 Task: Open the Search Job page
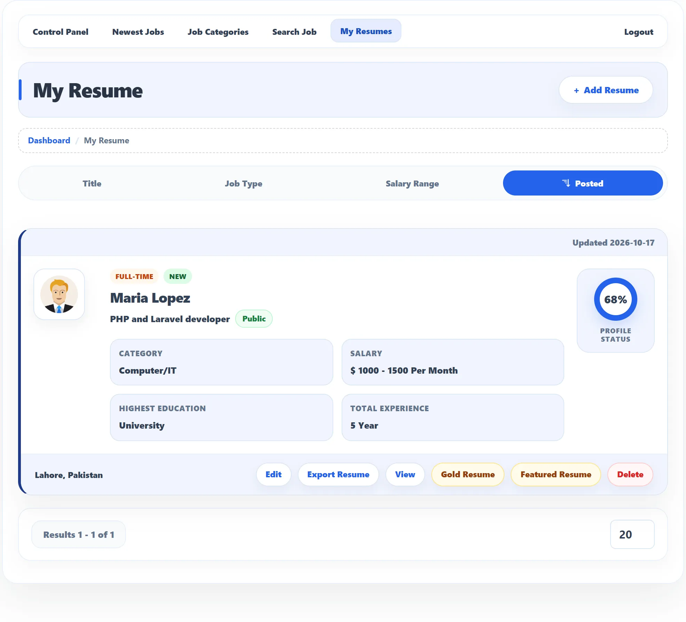tap(294, 32)
